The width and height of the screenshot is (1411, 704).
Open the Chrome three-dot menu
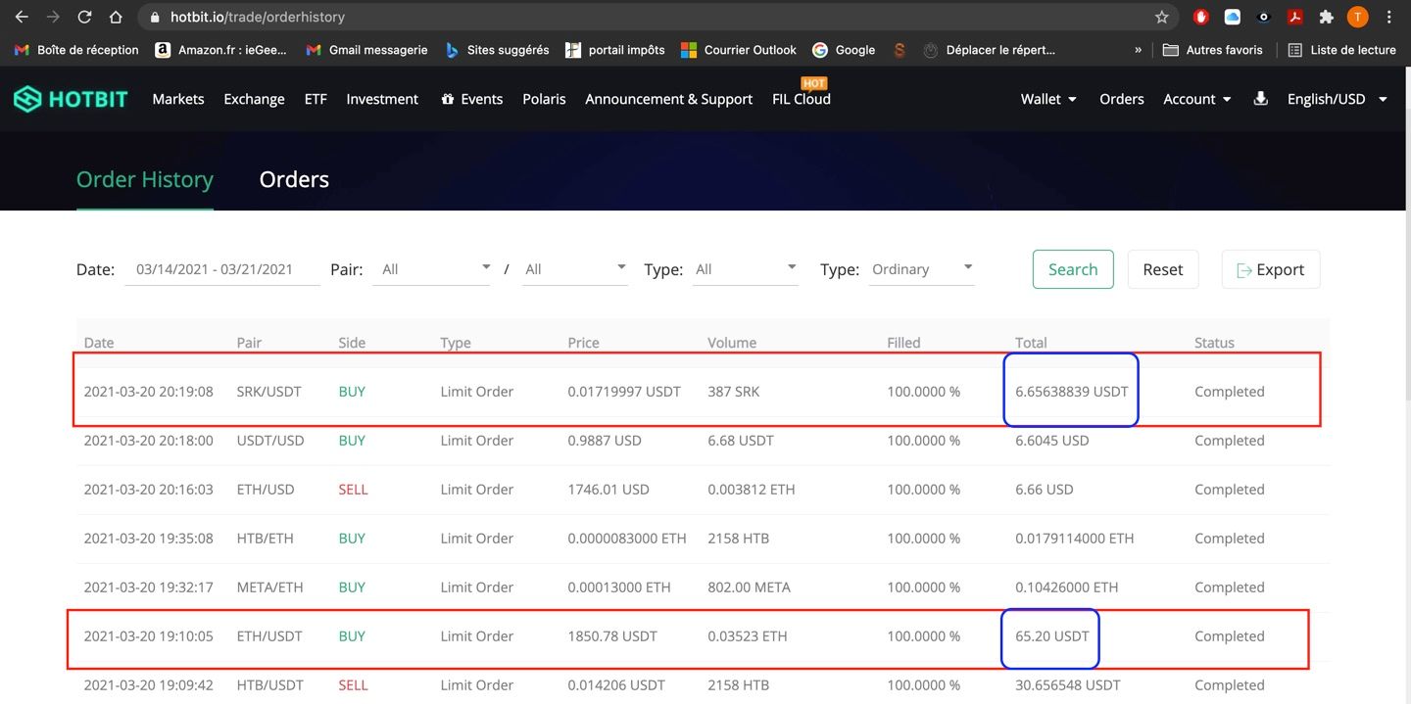click(1389, 17)
